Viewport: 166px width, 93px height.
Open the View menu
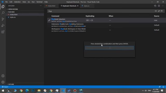click(x=24, y=2)
